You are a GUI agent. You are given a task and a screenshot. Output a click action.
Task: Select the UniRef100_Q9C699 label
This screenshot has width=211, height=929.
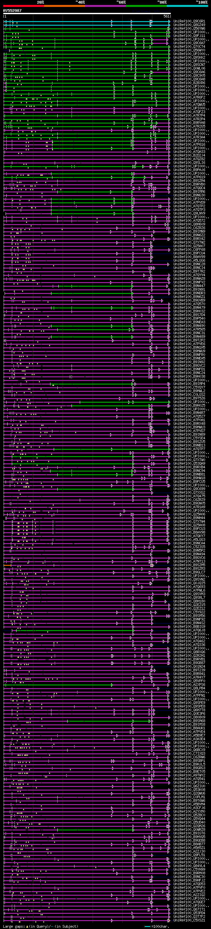coord(189,489)
